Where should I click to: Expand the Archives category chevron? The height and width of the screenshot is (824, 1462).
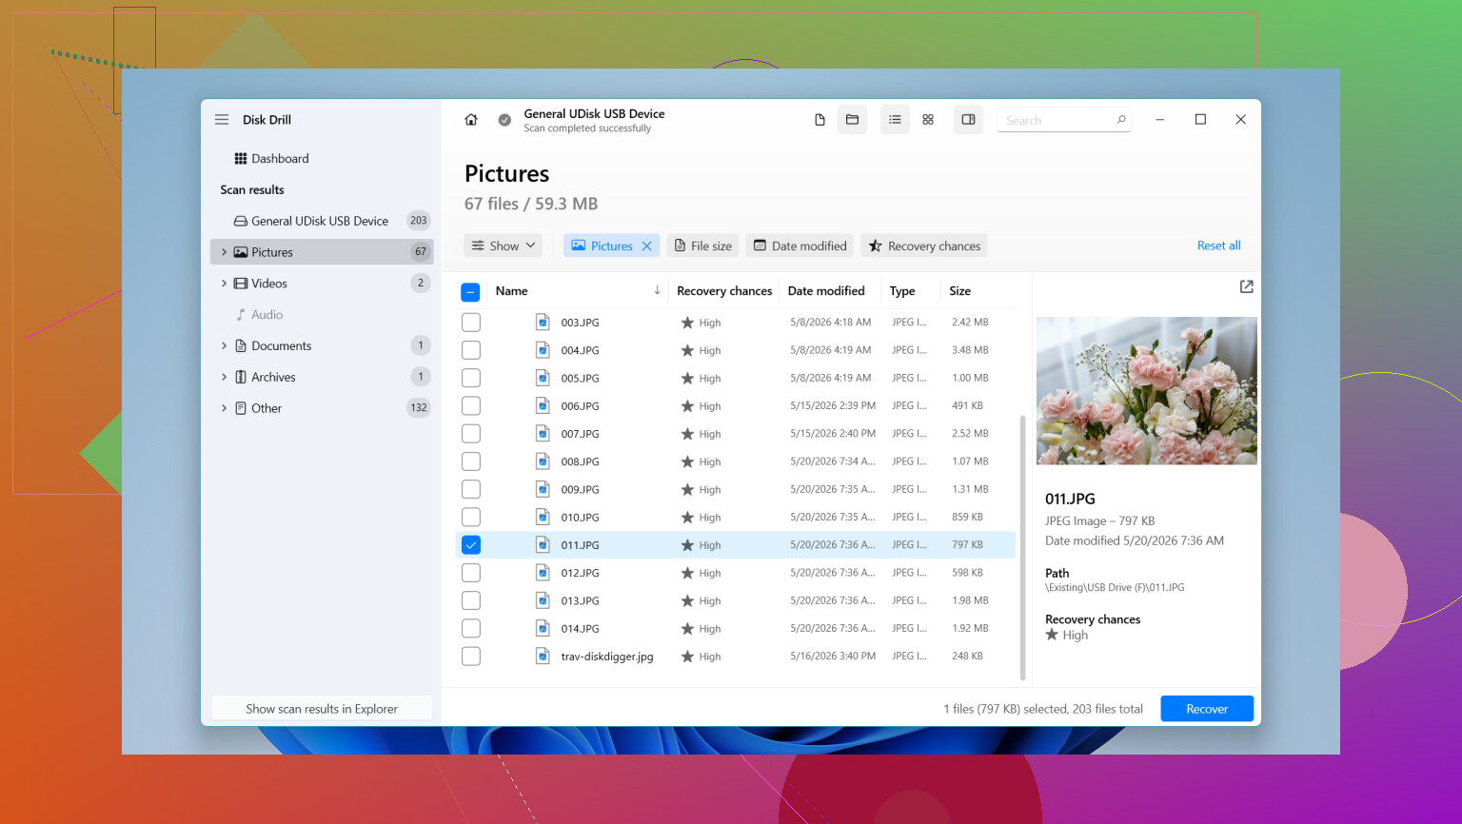pyautogui.click(x=224, y=378)
